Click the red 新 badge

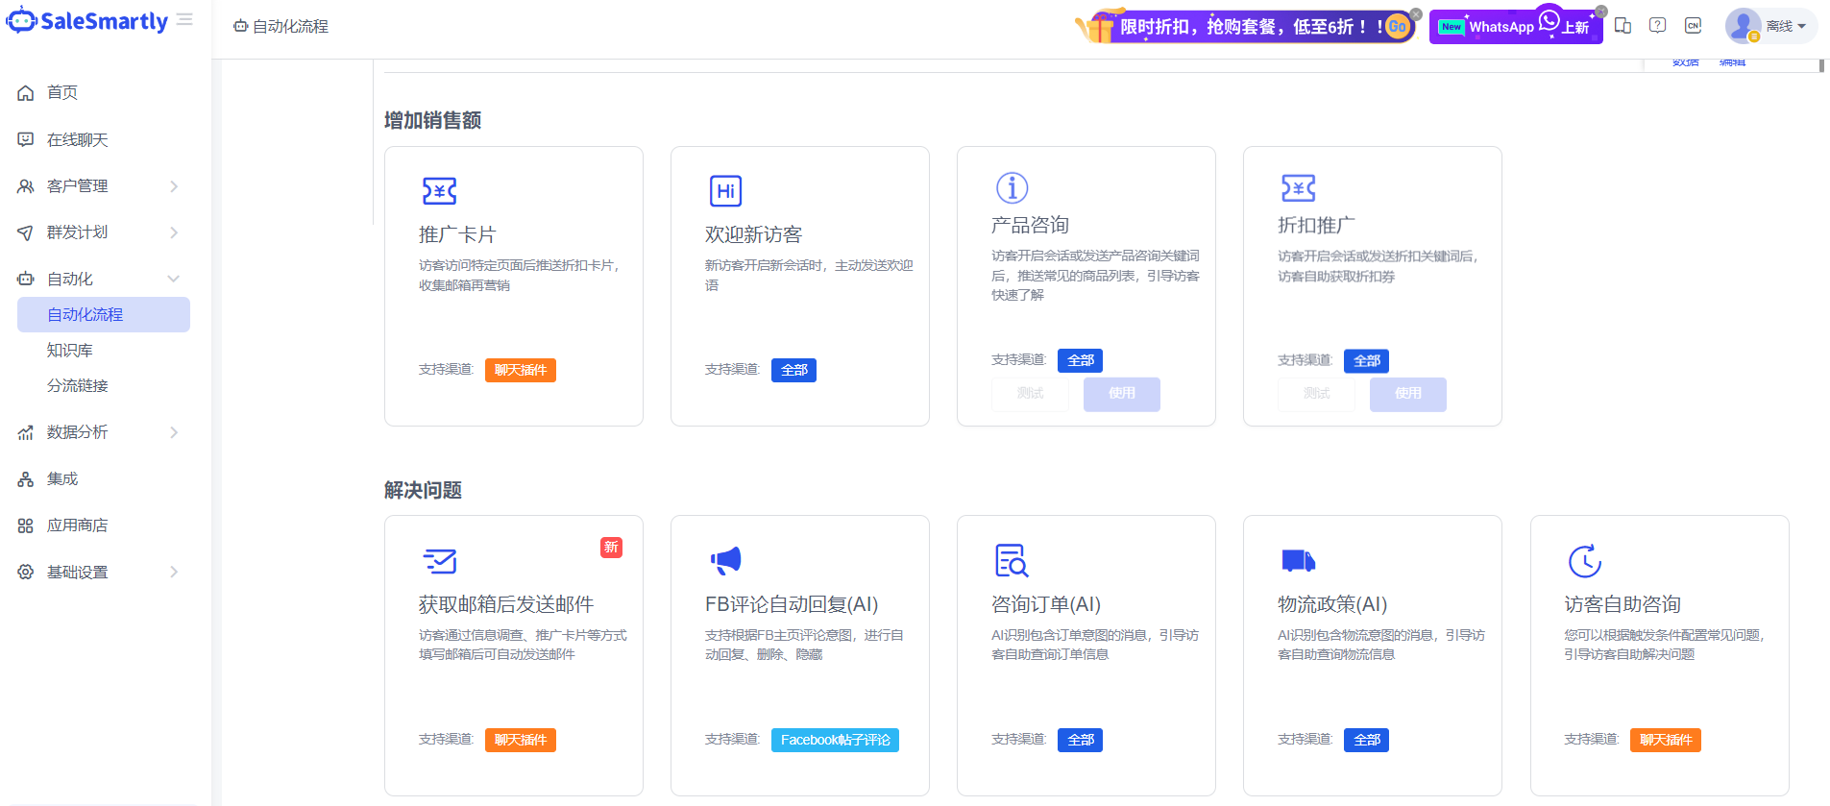pyautogui.click(x=611, y=548)
